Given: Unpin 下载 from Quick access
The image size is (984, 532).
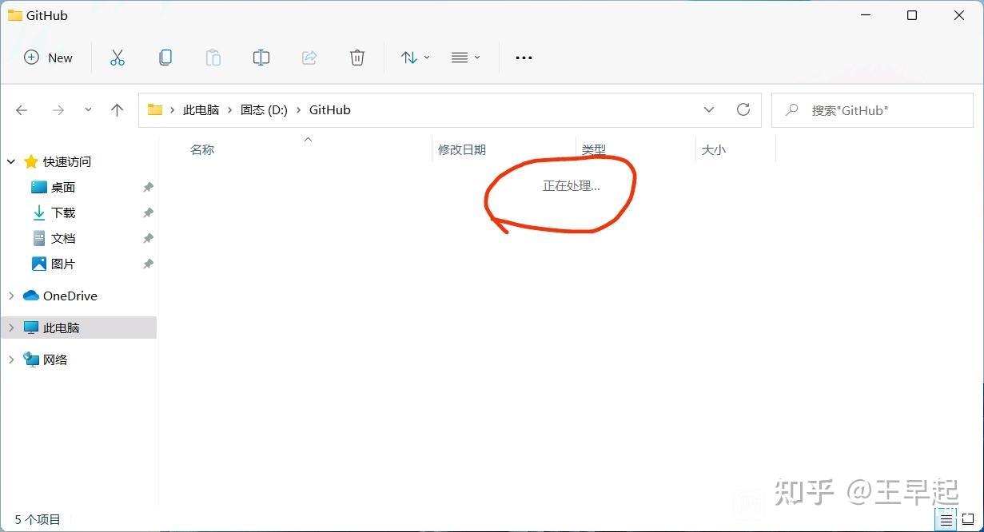Looking at the screenshot, I should pos(147,212).
